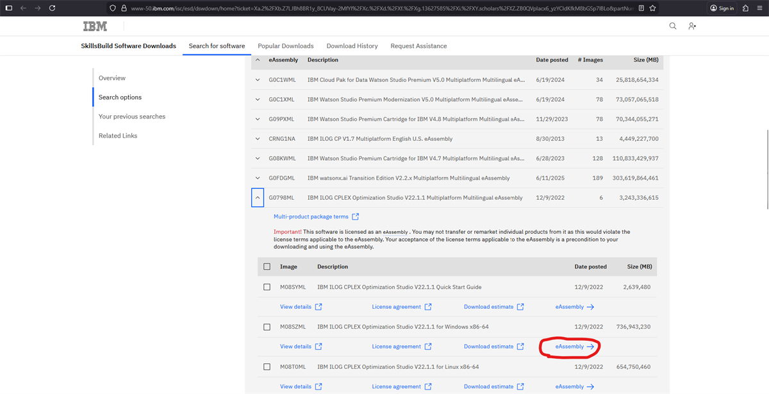Open the IBM site search magnifier
Viewport: 769px width, 394px height.
673,26
